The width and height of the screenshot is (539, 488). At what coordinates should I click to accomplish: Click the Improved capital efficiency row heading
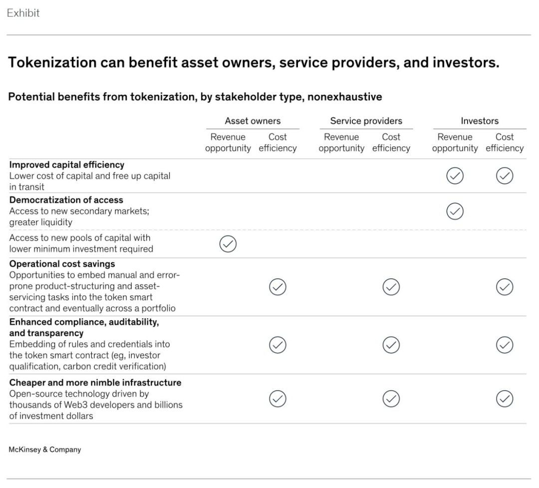66,165
